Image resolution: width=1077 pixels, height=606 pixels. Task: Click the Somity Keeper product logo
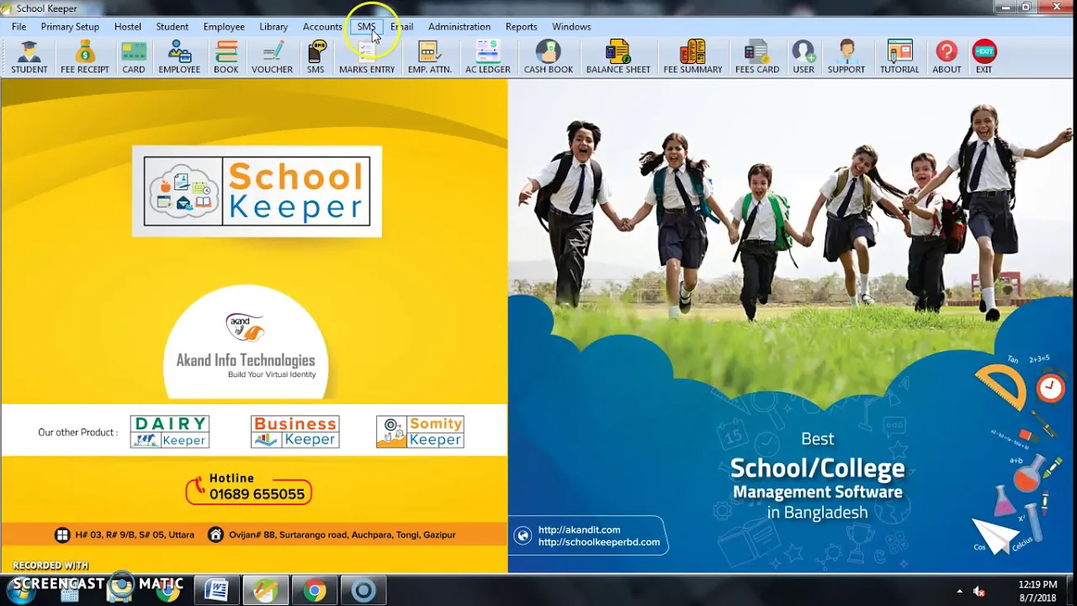(421, 432)
